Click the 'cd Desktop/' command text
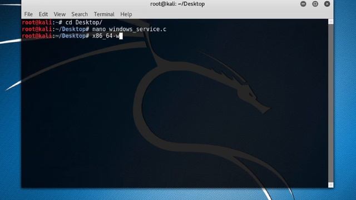Viewport: 356px width, 200px height. pyautogui.click(x=84, y=22)
